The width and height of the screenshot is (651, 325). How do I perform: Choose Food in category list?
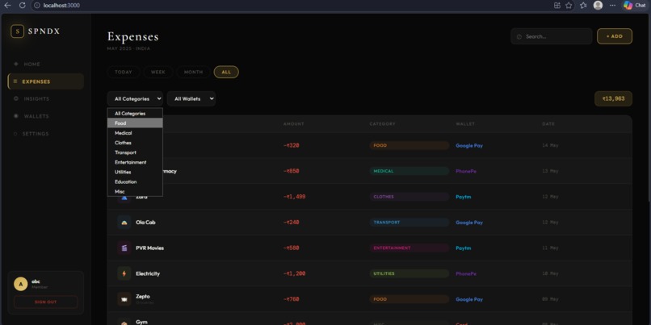tap(135, 123)
